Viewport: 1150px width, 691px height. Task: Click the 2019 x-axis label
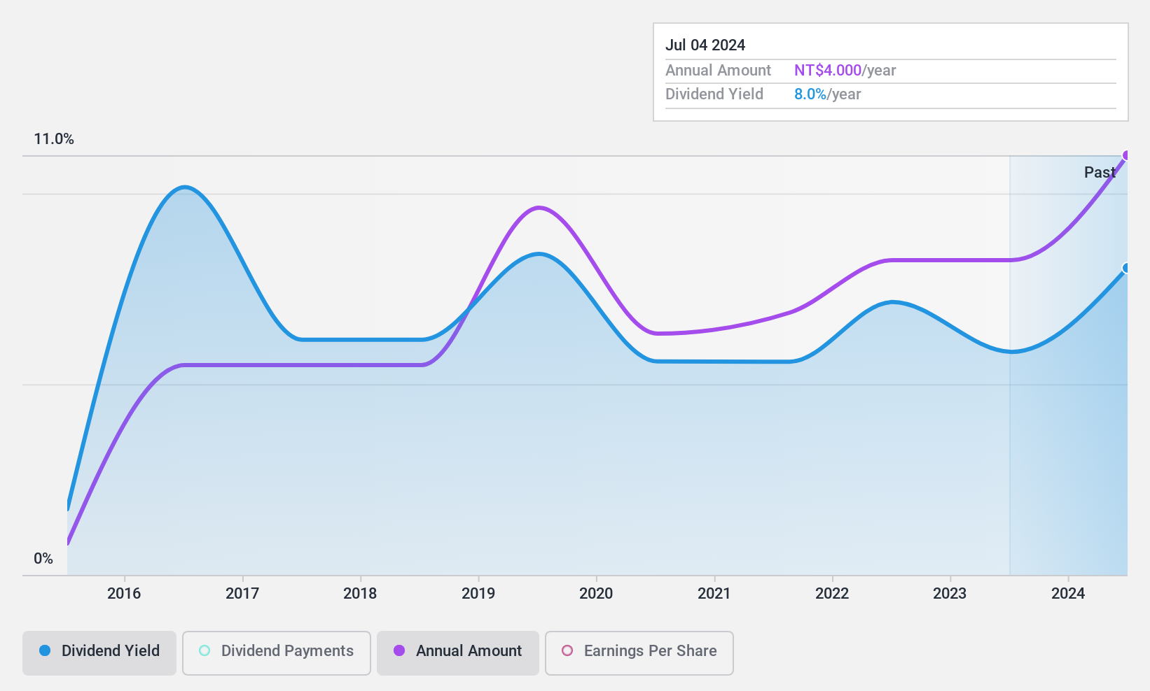pos(478,594)
